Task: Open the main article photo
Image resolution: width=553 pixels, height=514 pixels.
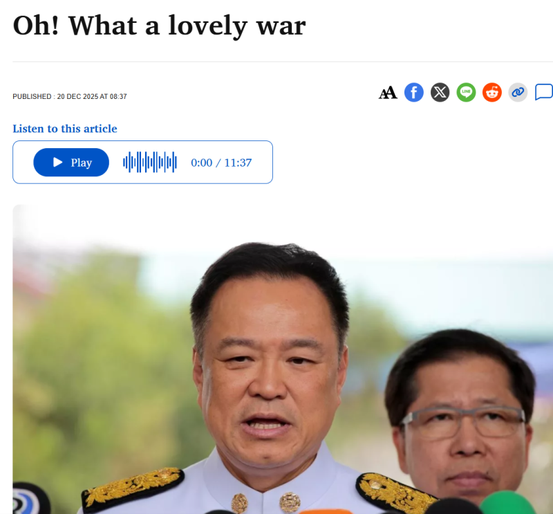Action: click(283, 359)
